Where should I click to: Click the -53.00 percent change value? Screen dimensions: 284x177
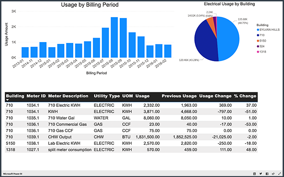click(250, 124)
